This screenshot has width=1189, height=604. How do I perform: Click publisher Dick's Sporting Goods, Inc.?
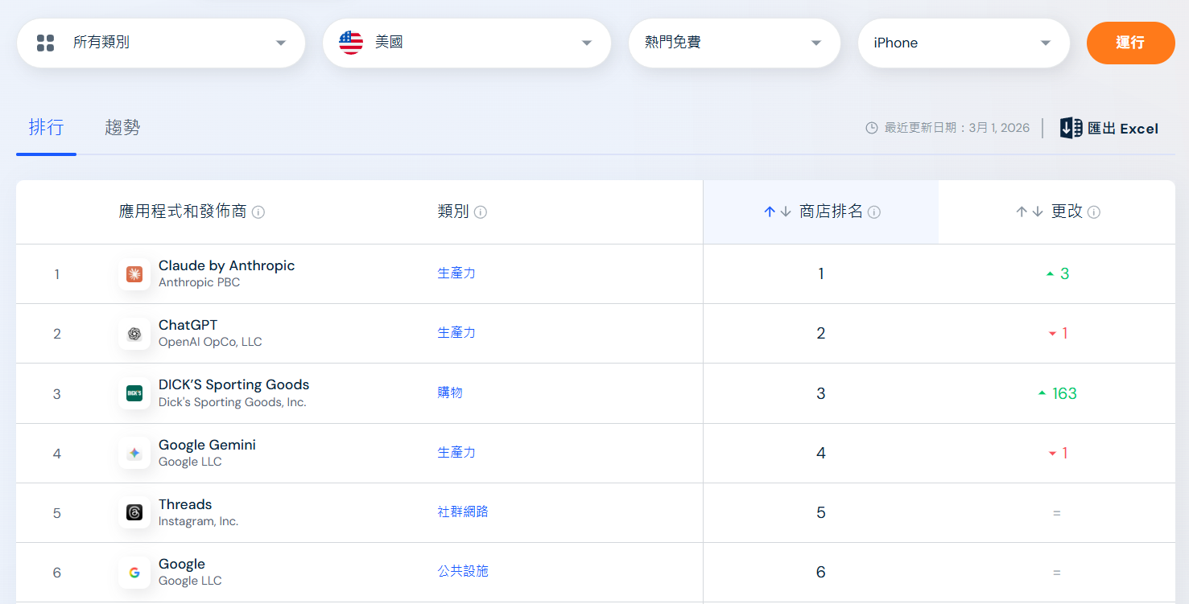[x=233, y=402]
